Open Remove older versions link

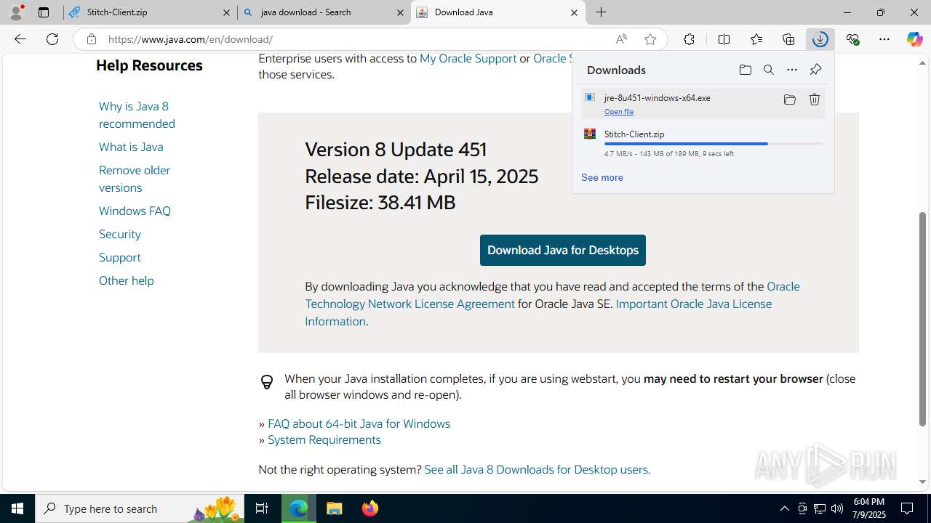click(135, 179)
